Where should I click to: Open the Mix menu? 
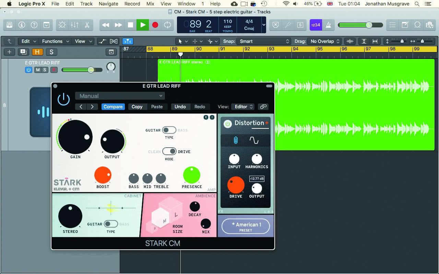pos(150,4)
